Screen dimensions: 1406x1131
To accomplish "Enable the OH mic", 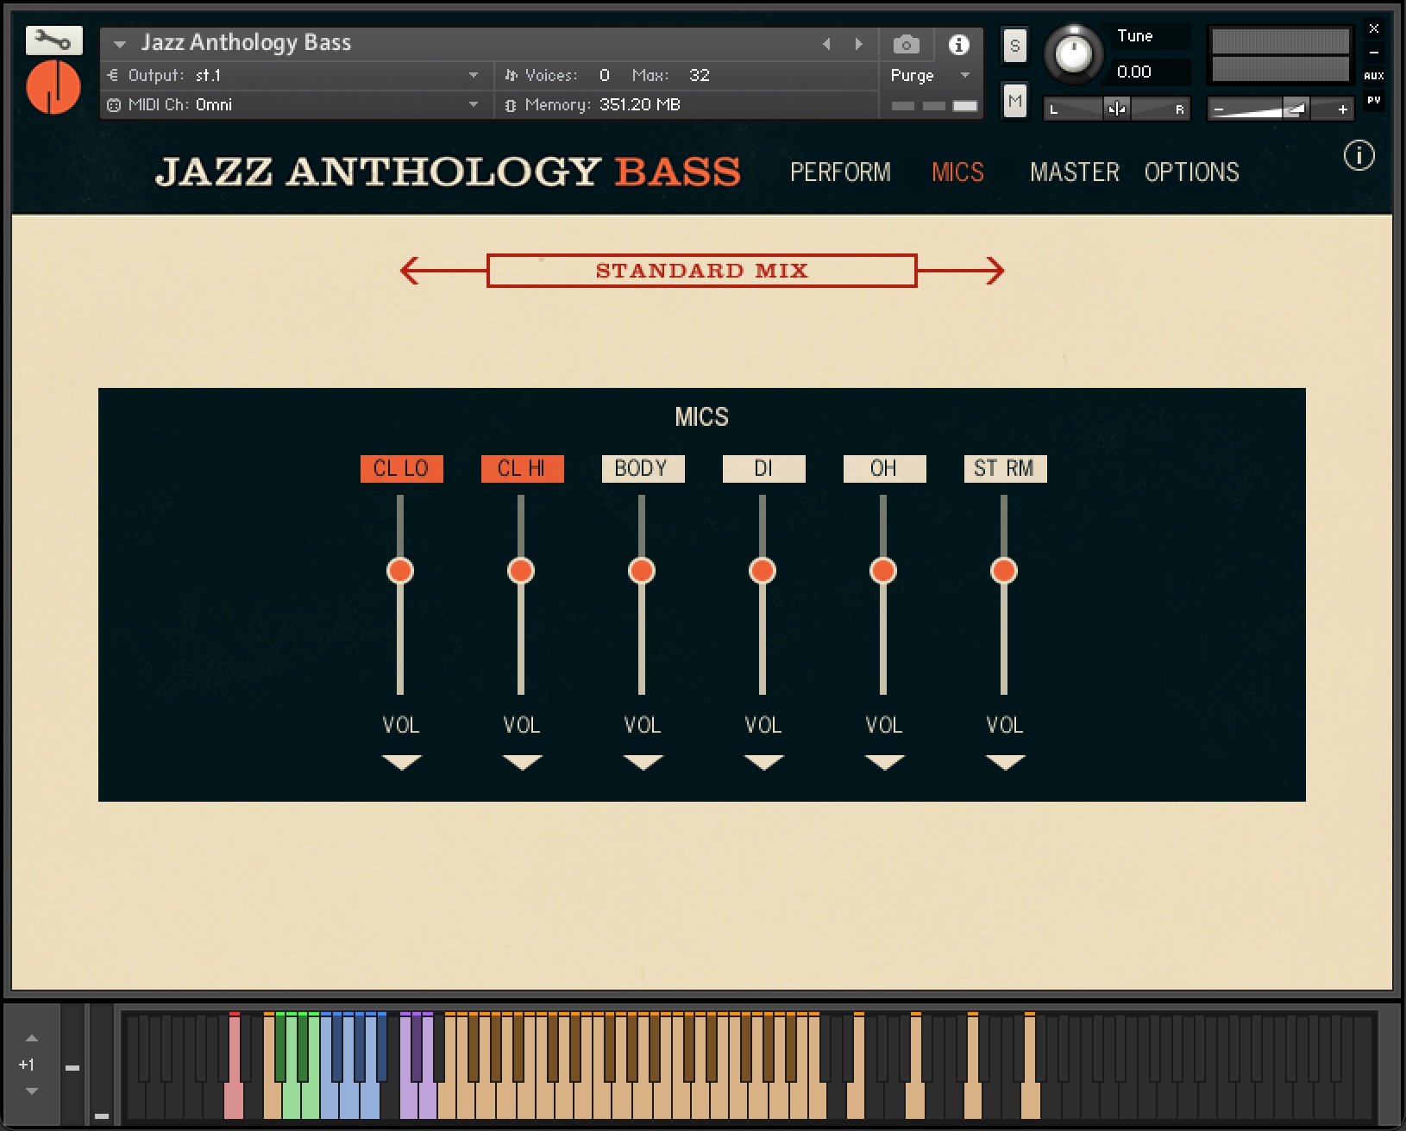I will [x=884, y=469].
